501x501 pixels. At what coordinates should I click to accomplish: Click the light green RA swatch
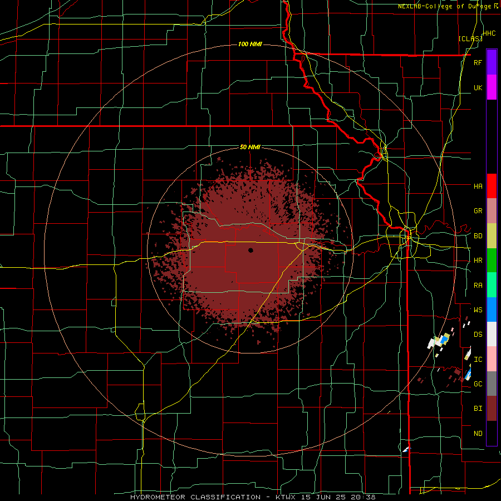(492, 285)
